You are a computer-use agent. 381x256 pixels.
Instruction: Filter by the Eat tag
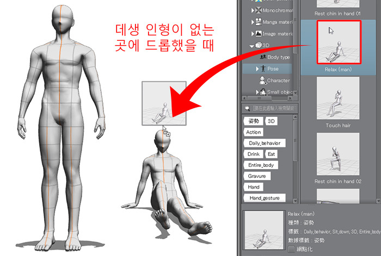click(271, 154)
